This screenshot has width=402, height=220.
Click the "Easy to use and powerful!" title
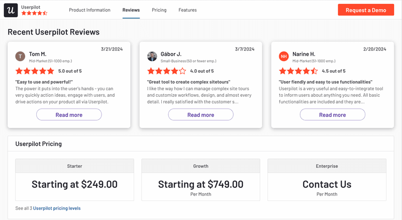[44, 82]
